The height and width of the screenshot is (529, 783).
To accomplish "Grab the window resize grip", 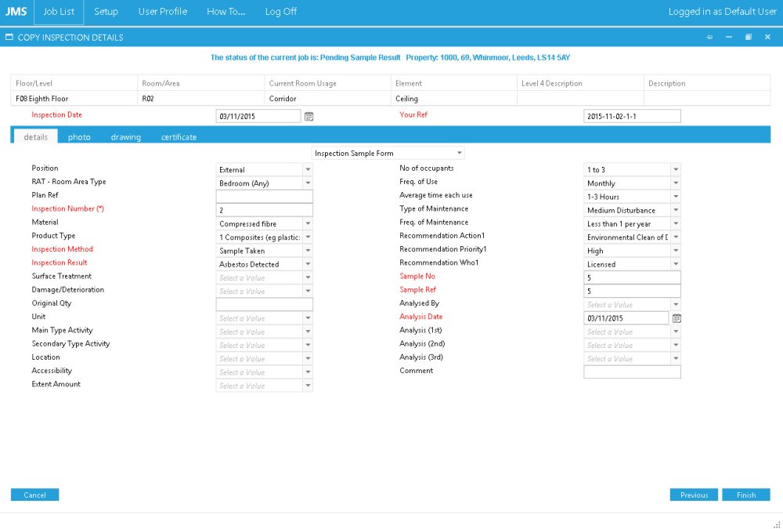I will pos(777,524).
